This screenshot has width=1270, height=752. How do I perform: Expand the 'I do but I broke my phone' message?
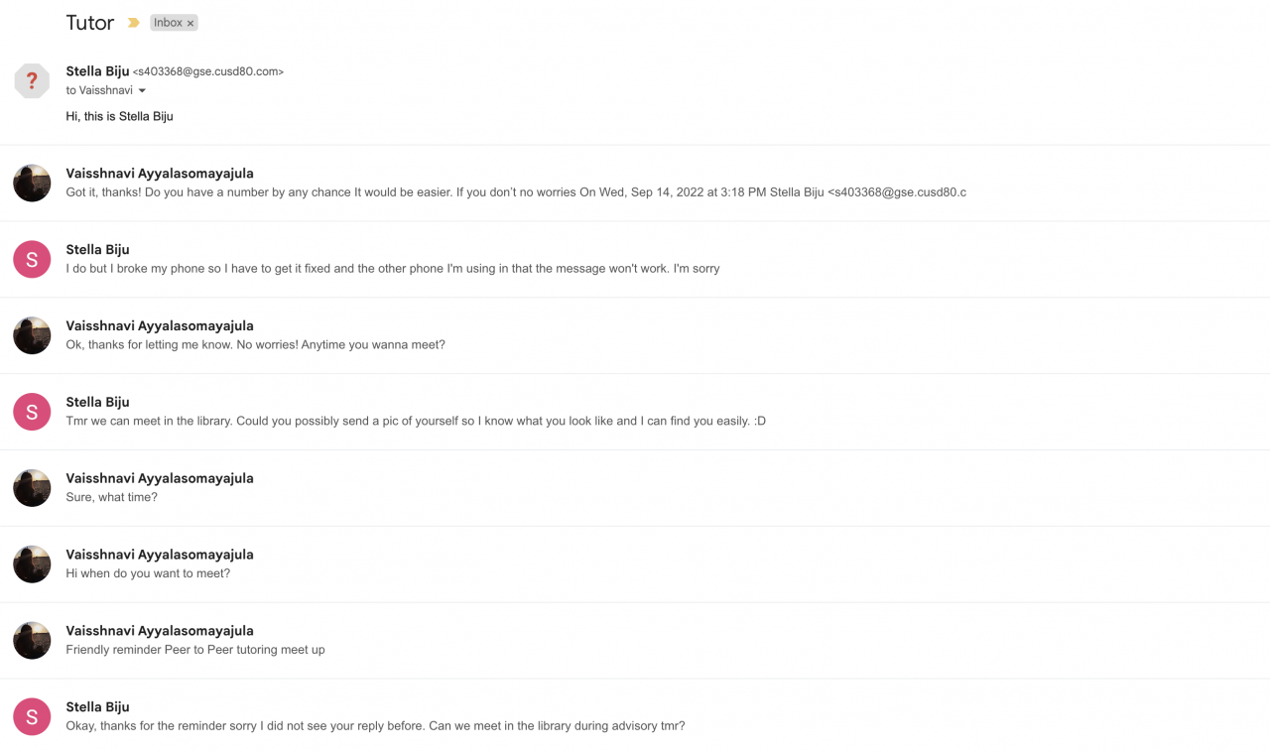(x=392, y=268)
